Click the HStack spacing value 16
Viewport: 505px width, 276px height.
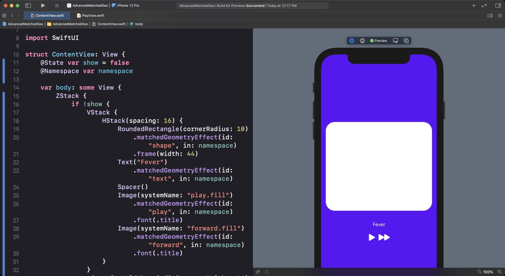[x=167, y=121]
